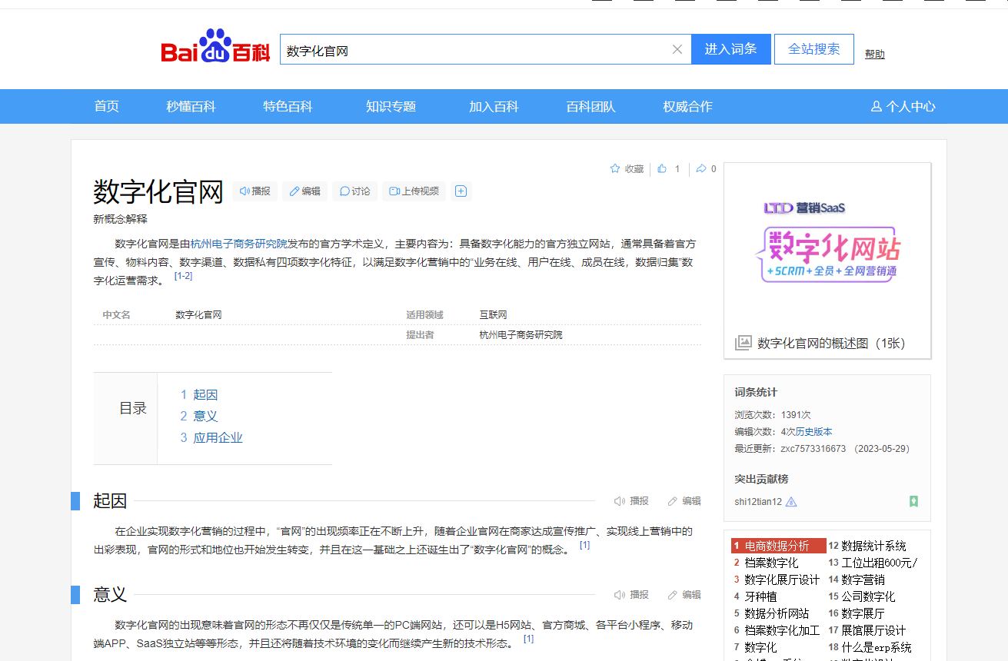This screenshot has width=1008, height=661.
Task: Focus the search input field
Action: click(x=473, y=50)
